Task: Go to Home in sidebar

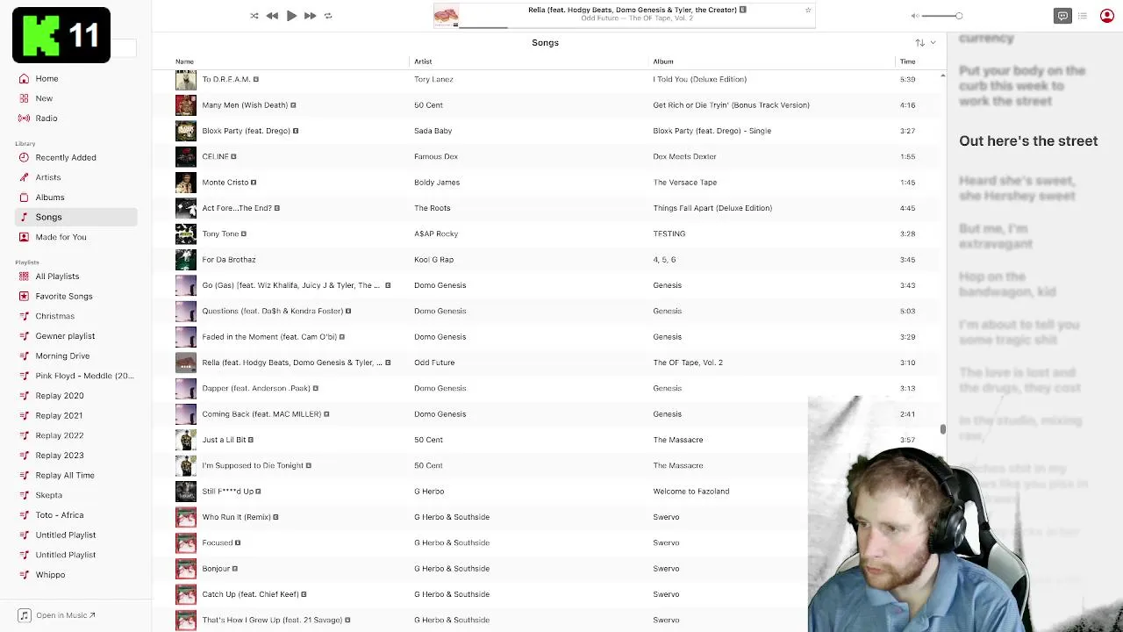Action: [46, 78]
